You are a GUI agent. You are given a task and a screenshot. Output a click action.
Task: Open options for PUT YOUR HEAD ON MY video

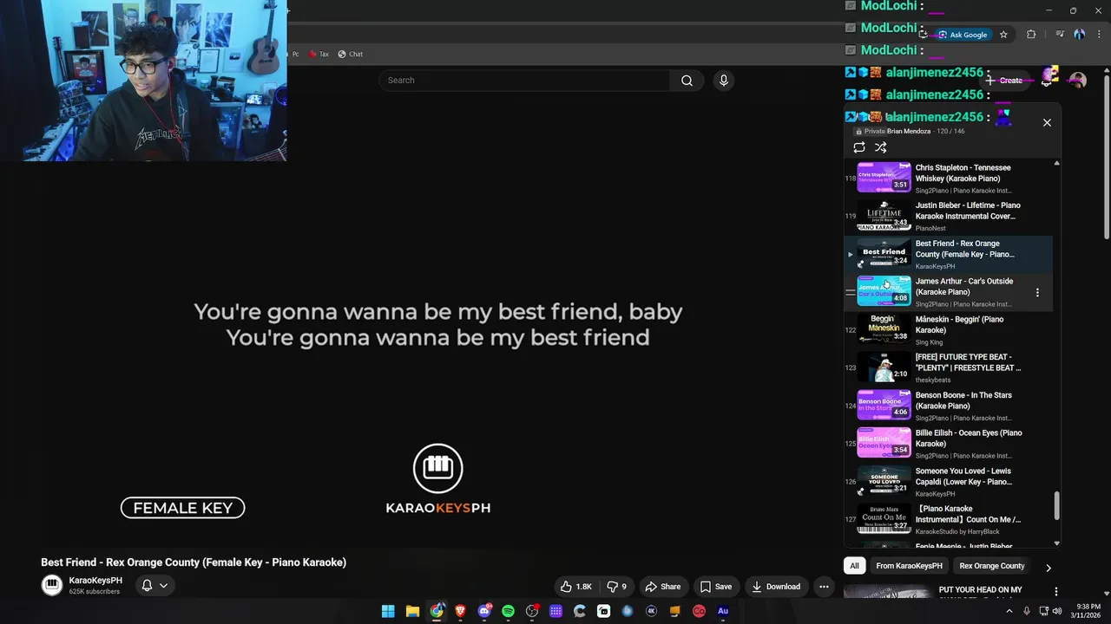[1056, 591]
